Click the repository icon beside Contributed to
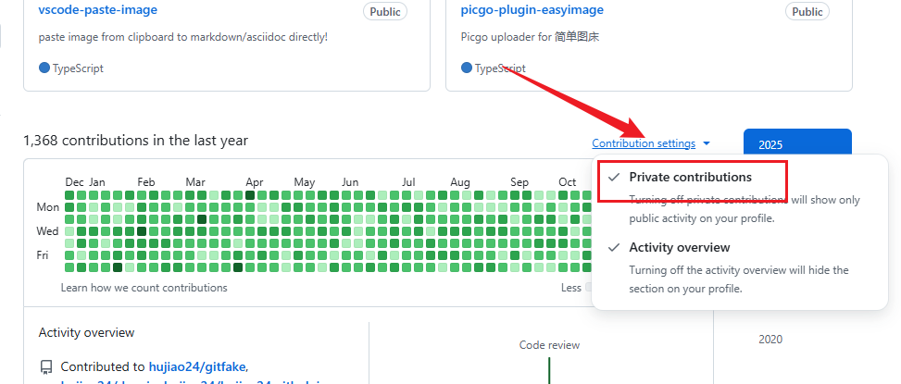This screenshot has height=384, width=901. coord(46,366)
